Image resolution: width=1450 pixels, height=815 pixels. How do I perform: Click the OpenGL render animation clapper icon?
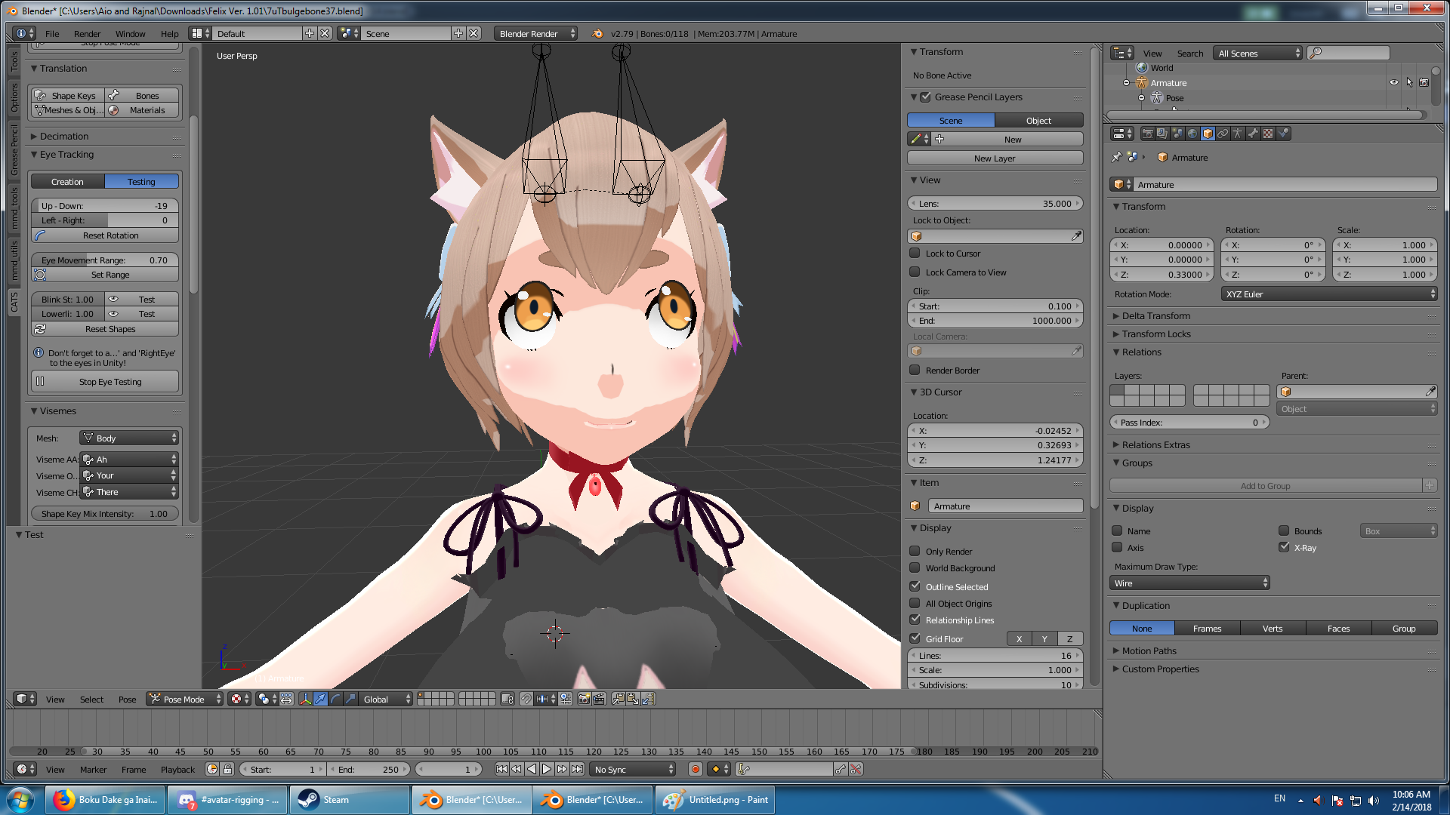599,699
